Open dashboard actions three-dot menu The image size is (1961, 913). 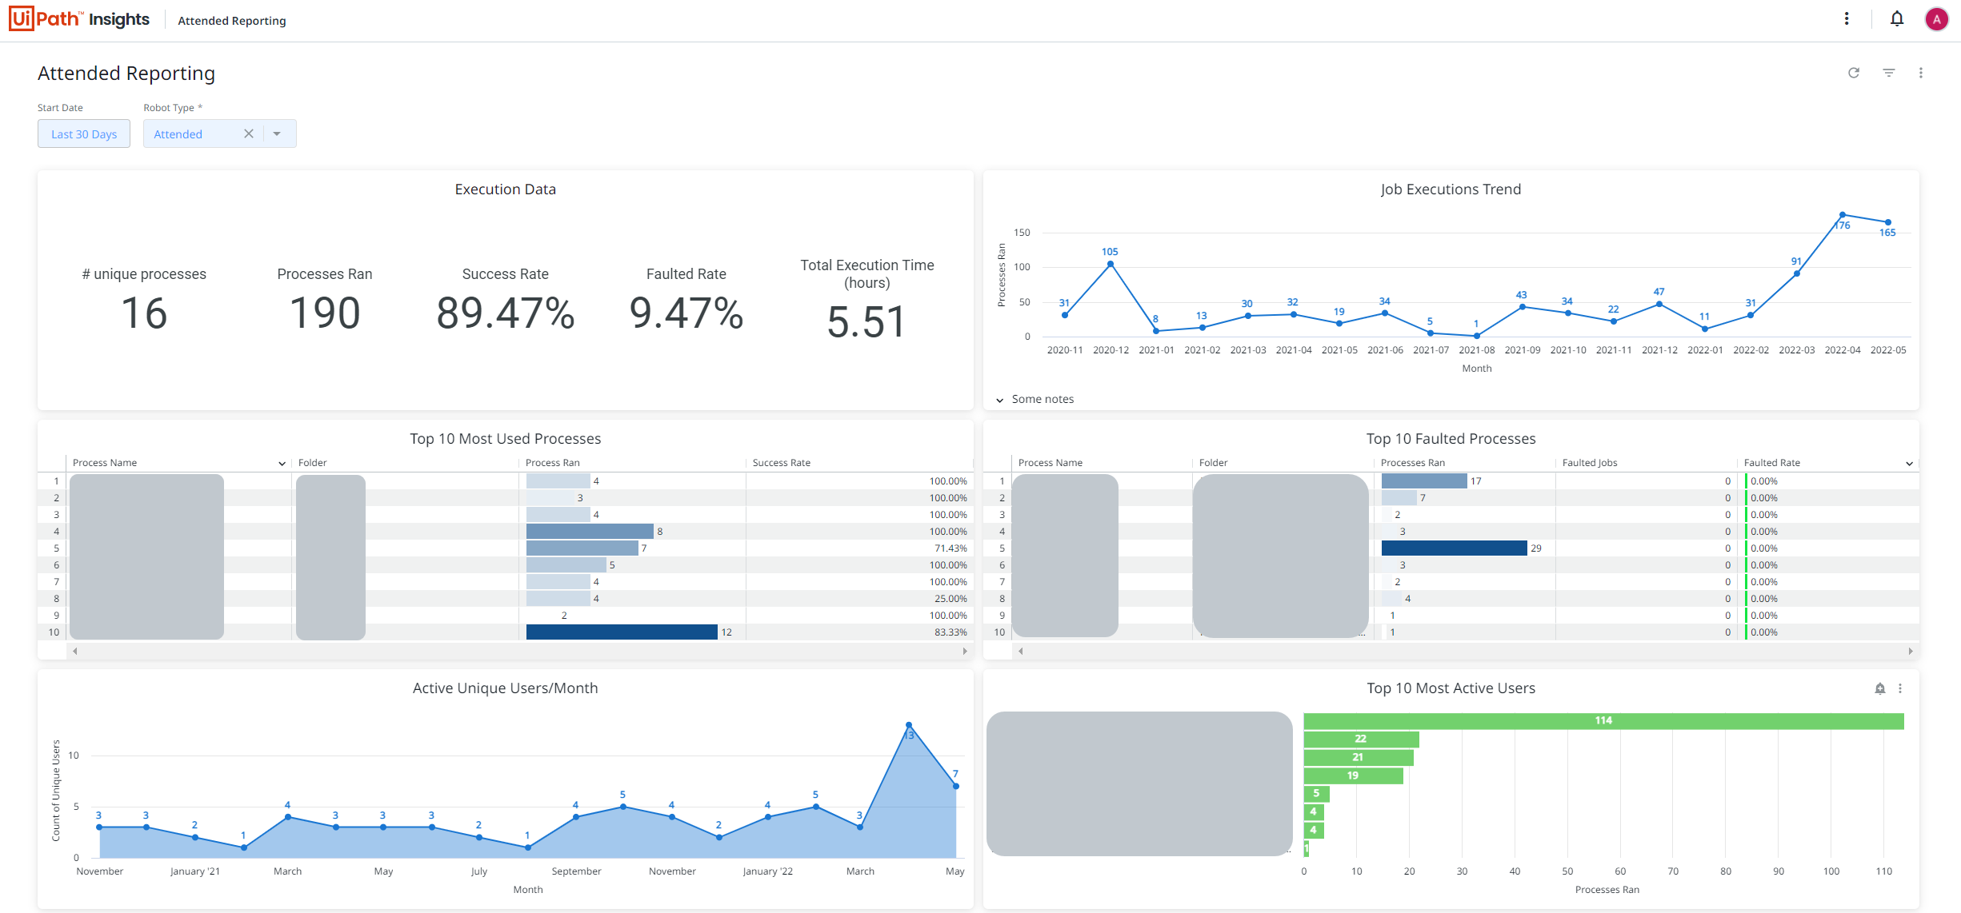pyautogui.click(x=1921, y=73)
